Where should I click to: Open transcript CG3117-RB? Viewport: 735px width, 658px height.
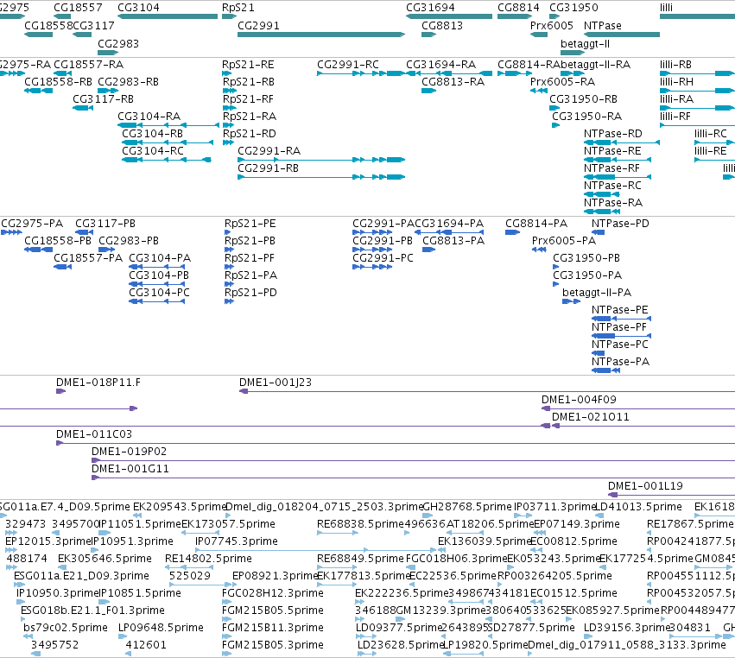pyautogui.click(x=103, y=99)
